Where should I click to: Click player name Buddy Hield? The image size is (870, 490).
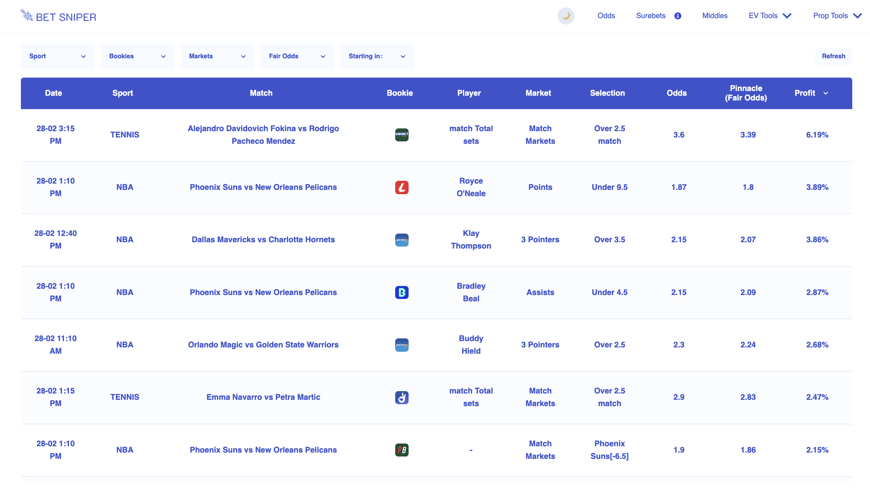pyautogui.click(x=471, y=345)
